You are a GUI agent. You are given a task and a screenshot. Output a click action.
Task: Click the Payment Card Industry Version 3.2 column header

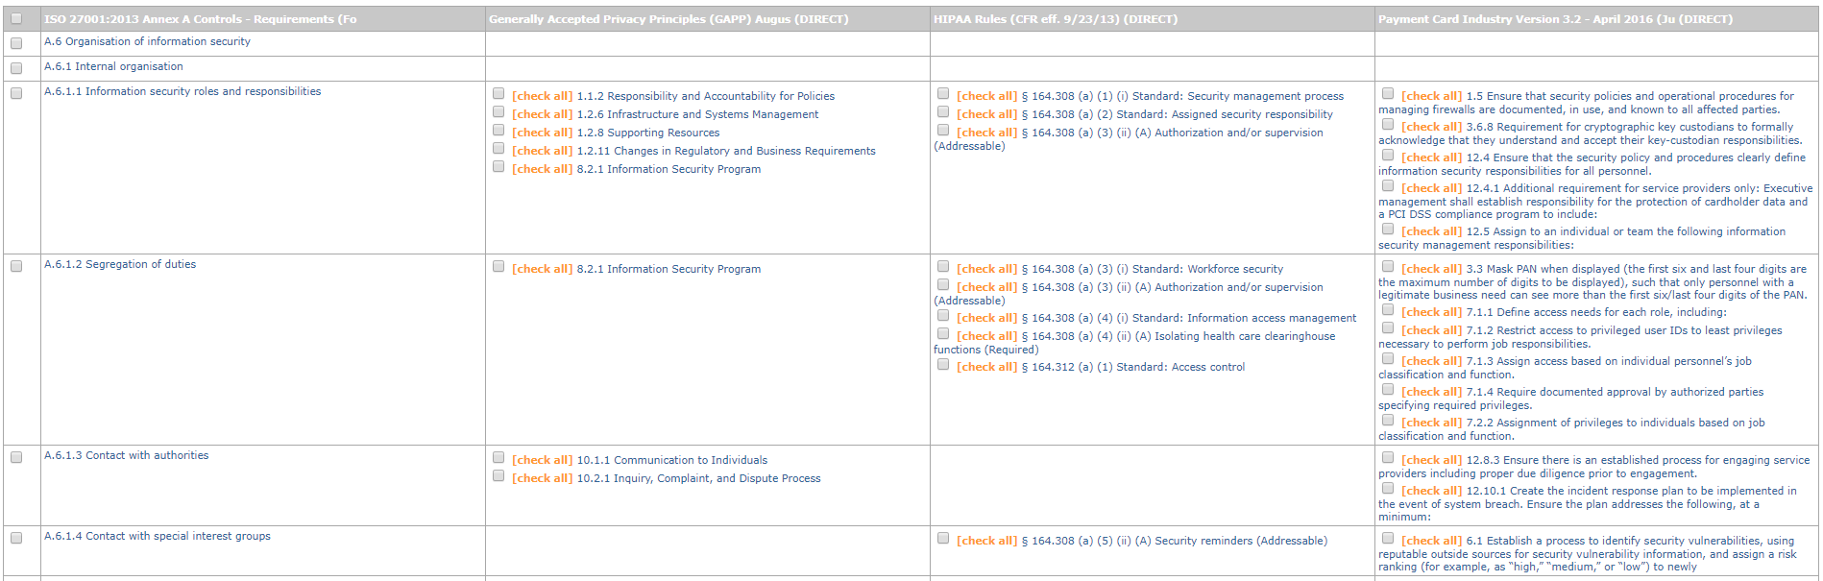1555,19
